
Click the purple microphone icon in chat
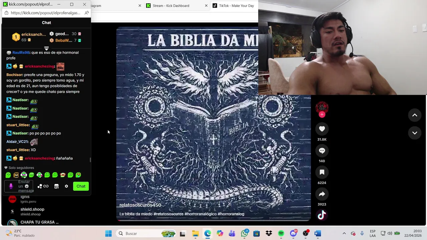point(11,186)
